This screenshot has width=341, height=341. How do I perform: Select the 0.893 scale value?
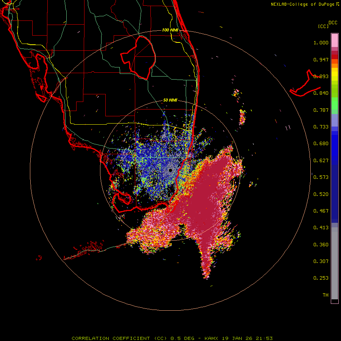tap(321, 76)
